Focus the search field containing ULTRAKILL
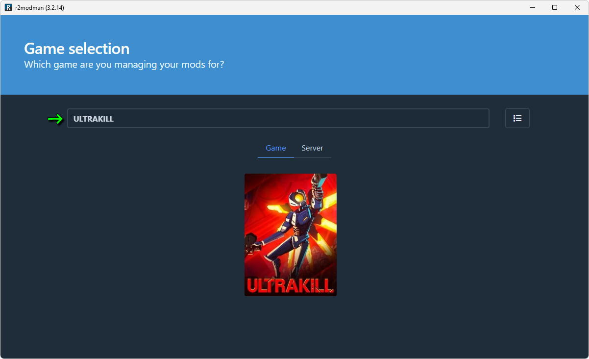 [278, 119]
